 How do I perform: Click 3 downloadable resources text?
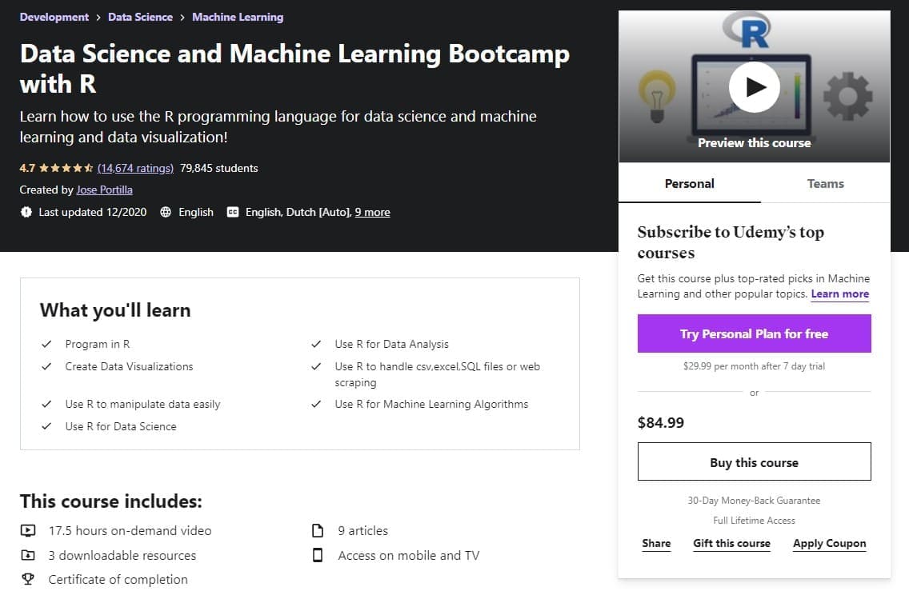[122, 556]
